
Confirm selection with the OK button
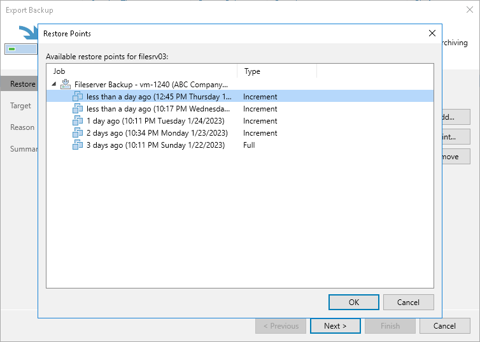pos(354,302)
